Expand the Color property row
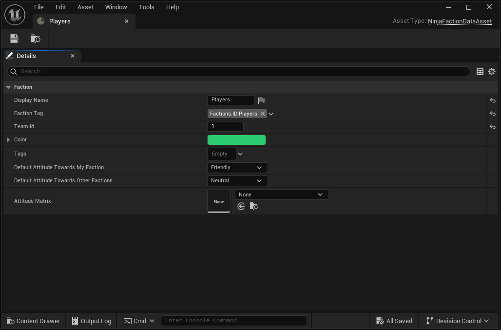This screenshot has height=330, width=501. [8, 140]
